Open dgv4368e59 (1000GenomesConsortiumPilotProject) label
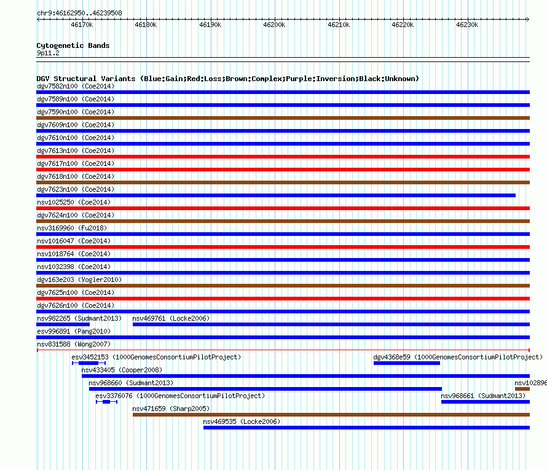The image size is (547, 470). tap(458, 357)
